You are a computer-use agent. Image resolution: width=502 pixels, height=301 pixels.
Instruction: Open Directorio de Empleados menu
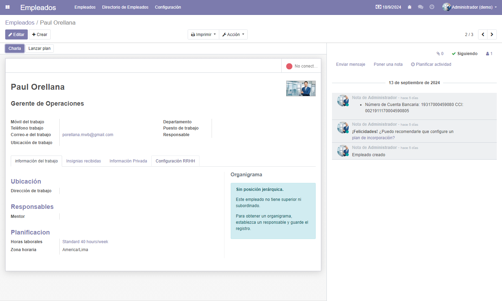[x=125, y=7]
